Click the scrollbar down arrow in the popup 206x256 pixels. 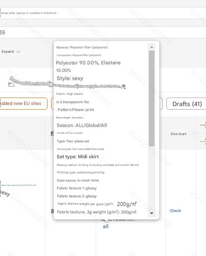pyautogui.click(x=152, y=213)
